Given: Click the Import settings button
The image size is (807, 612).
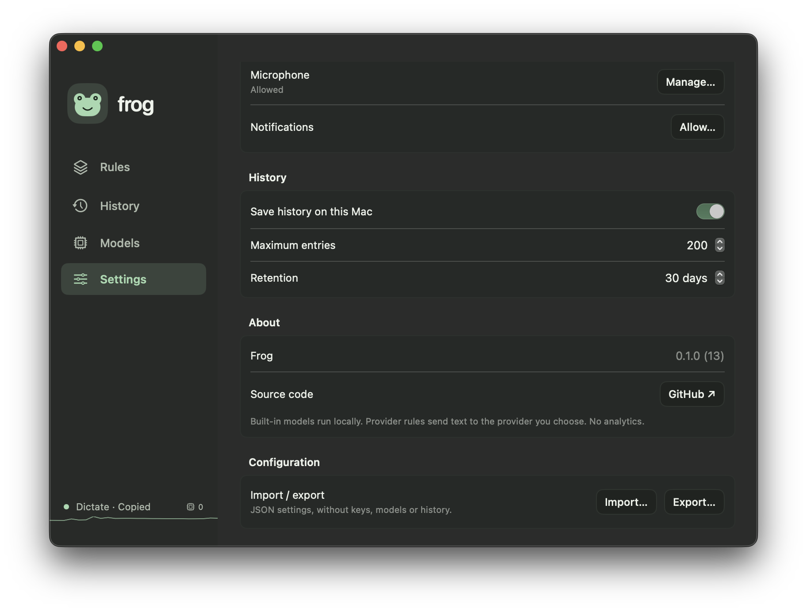Looking at the screenshot, I should (x=626, y=502).
